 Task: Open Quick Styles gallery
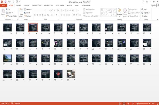(x=125, y=13)
